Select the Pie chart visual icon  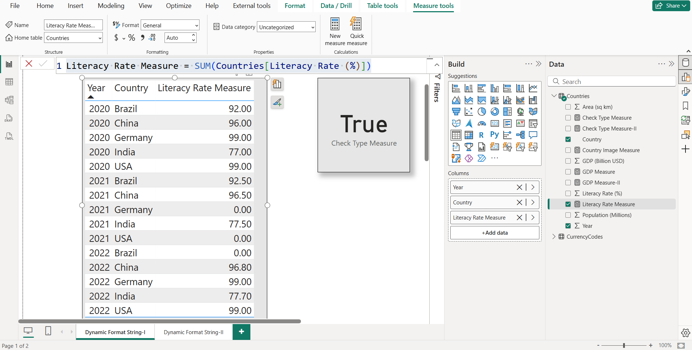point(482,112)
